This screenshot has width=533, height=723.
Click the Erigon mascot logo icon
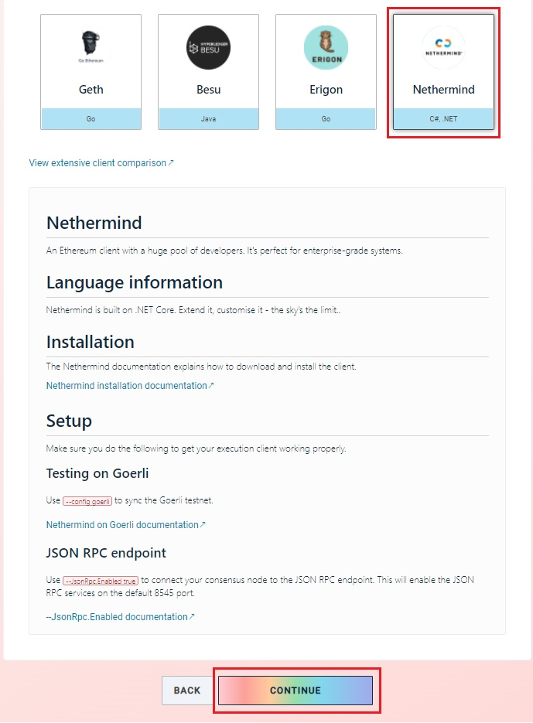click(x=326, y=47)
